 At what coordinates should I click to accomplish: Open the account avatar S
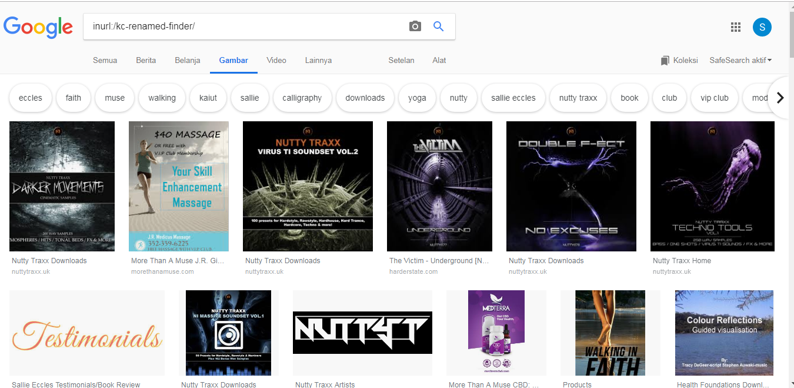pos(762,26)
